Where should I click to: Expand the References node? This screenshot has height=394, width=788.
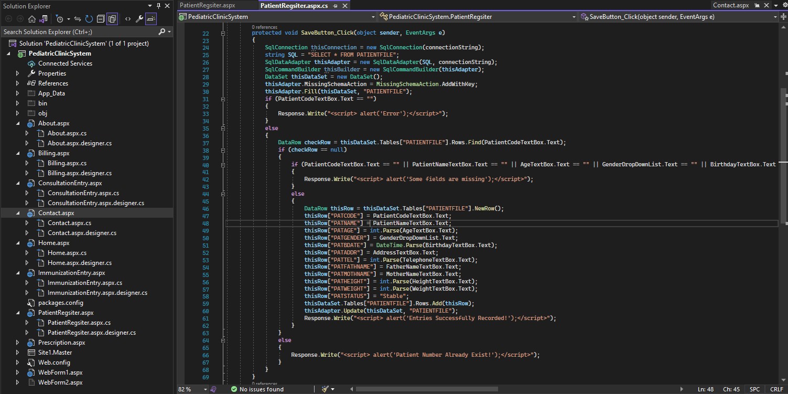point(17,83)
